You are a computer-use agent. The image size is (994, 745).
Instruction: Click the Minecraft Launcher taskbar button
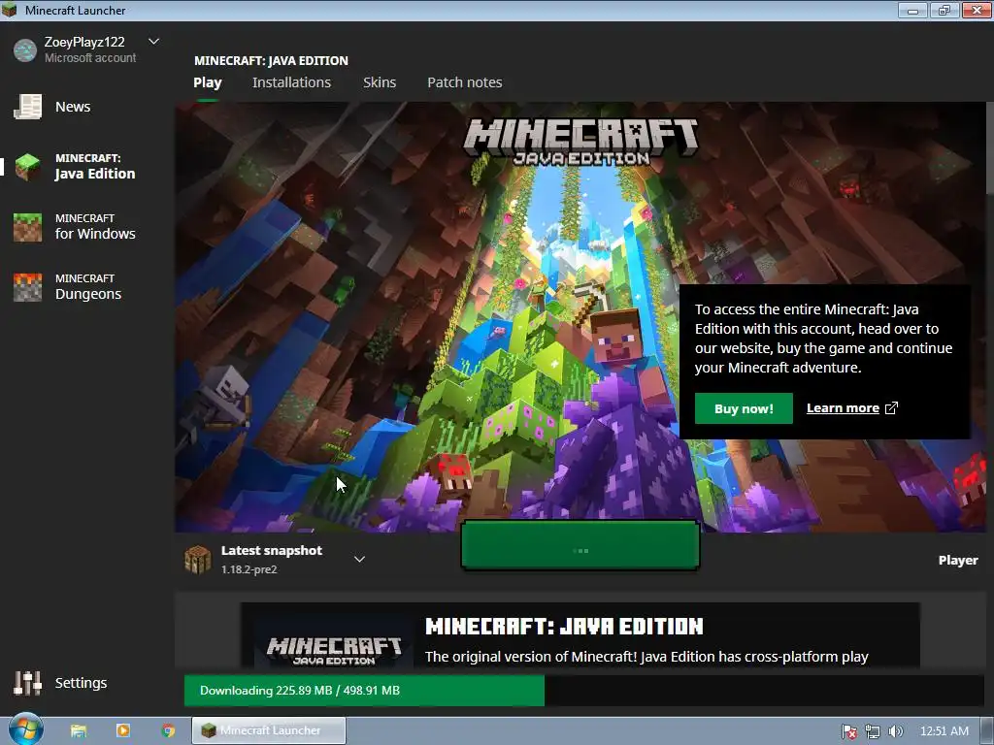coord(269,730)
